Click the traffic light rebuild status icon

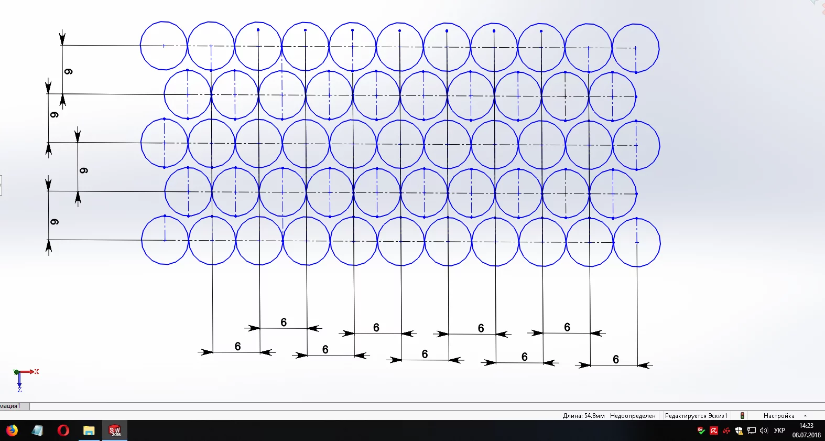[742, 416]
